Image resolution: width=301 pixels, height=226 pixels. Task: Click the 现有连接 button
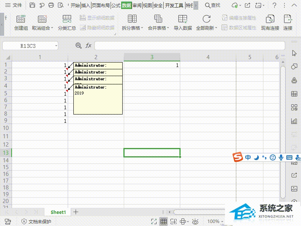(270, 23)
